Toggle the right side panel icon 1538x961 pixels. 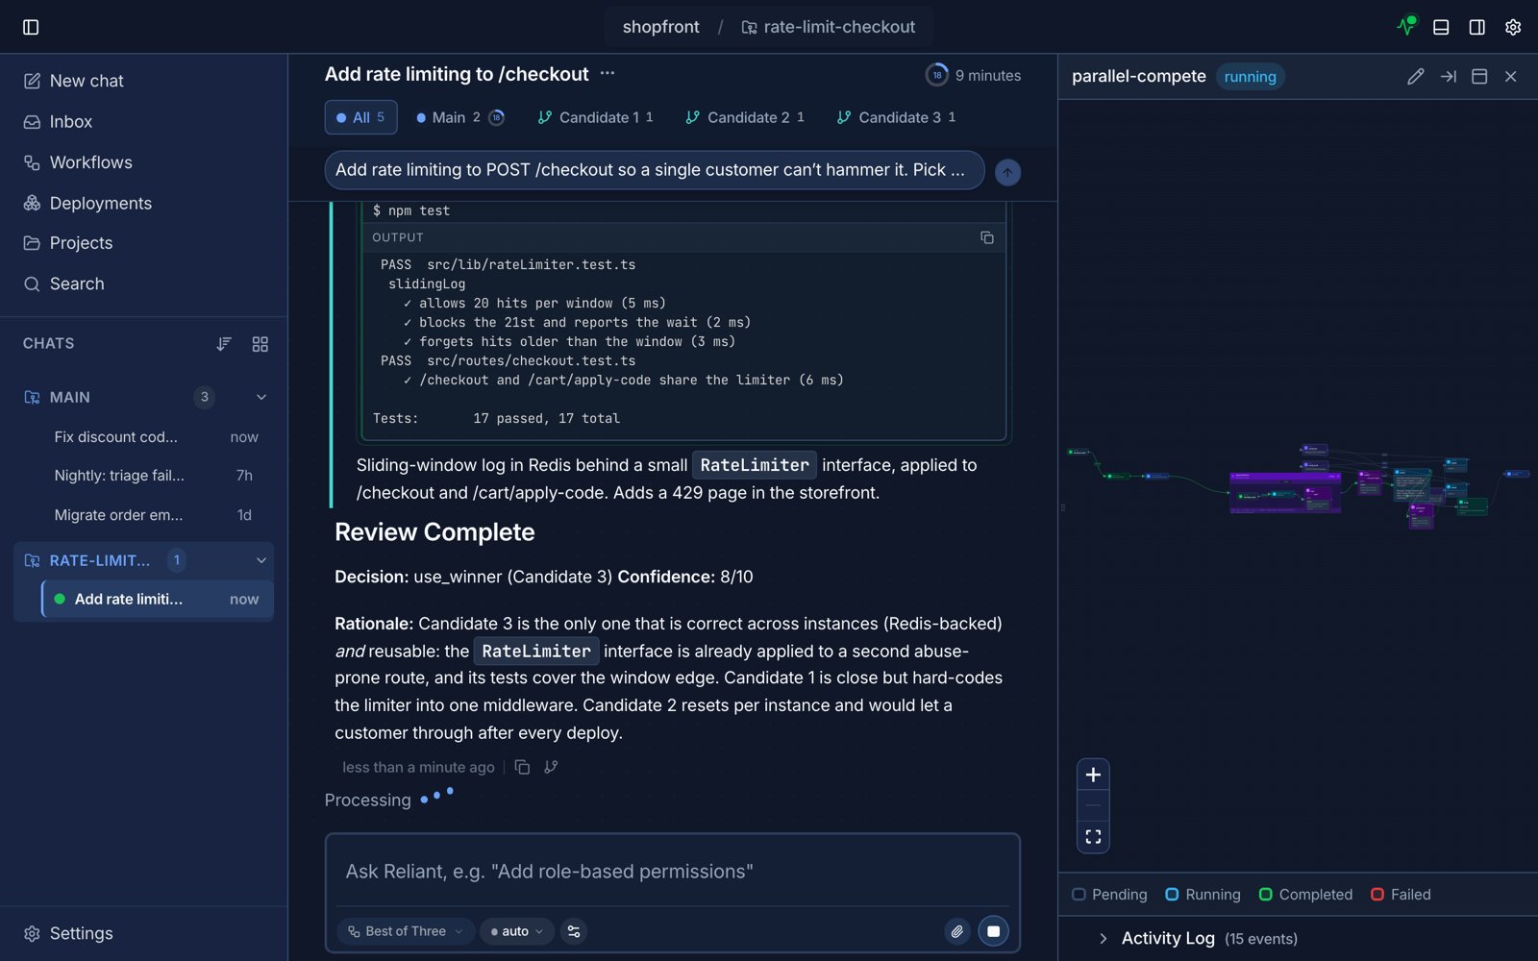coord(1477,27)
